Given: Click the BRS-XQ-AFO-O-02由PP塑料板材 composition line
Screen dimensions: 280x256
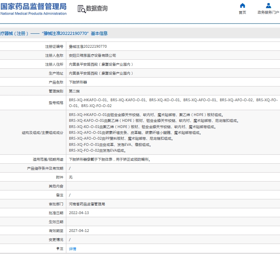Looking at the screenshot, I should pyautogui.click(x=121, y=138).
